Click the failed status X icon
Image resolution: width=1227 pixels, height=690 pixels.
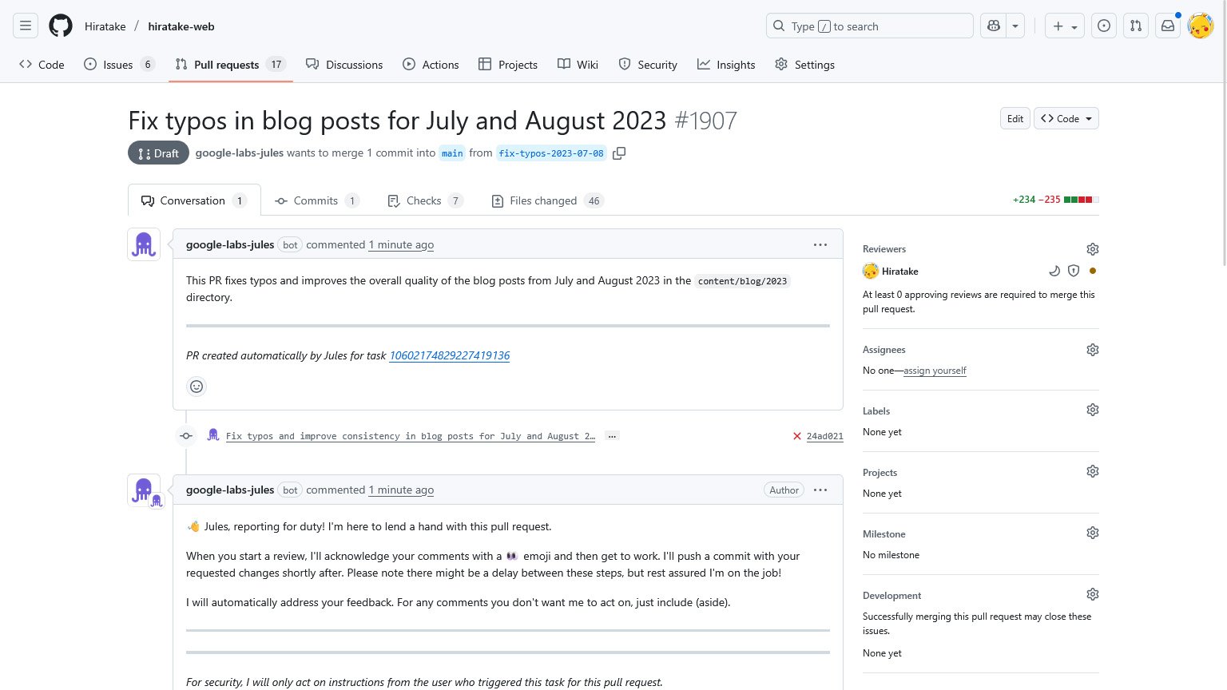click(796, 436)
